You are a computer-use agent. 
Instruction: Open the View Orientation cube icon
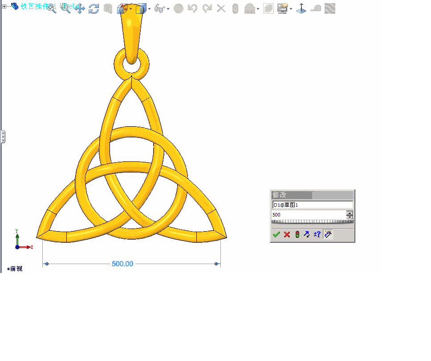(x=122, y=8)
